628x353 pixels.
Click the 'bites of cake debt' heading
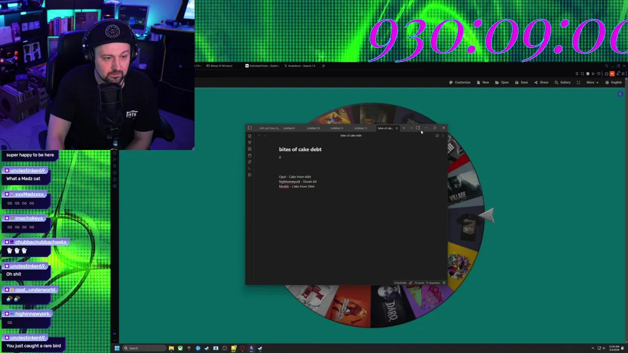[x=300, y=149]
